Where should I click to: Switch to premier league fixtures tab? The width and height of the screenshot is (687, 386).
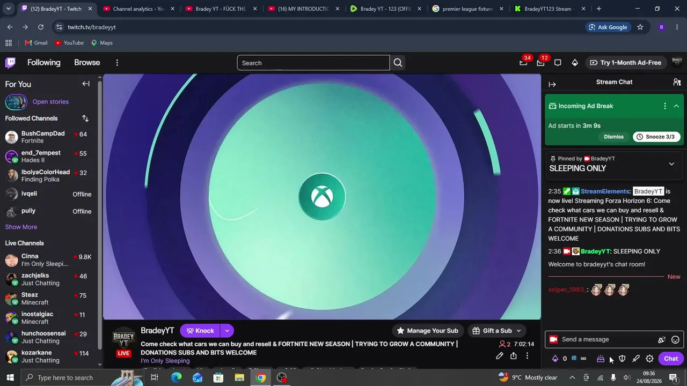click(467, 9)
